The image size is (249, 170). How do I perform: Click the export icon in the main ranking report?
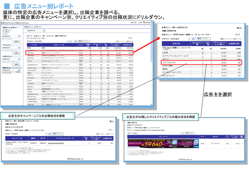131,38
